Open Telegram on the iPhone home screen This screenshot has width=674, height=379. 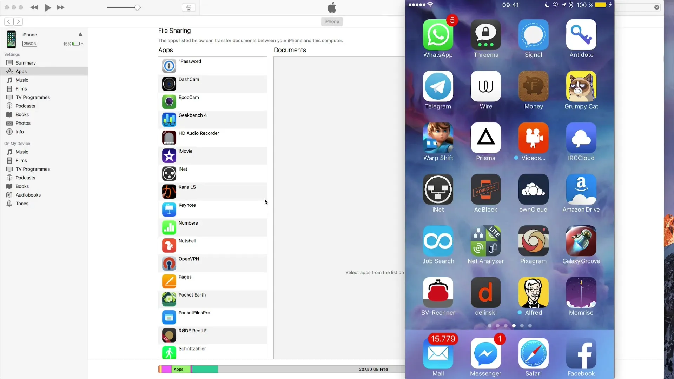coord(438,86)
